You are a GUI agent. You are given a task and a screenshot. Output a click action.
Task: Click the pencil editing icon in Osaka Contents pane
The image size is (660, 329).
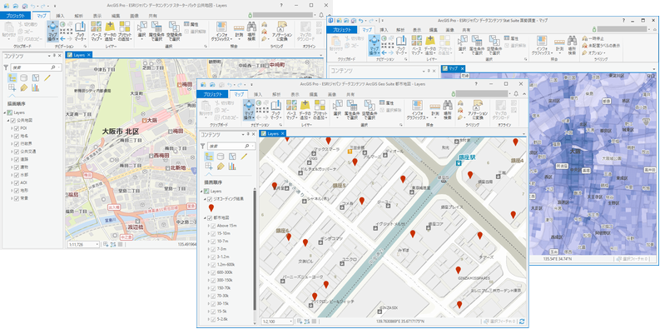pos(47,77)
